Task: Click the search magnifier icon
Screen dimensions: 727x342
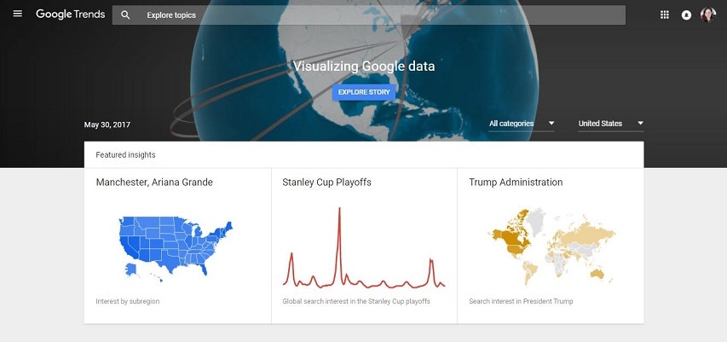Action: pyautogui.click(x=125, y=15)
